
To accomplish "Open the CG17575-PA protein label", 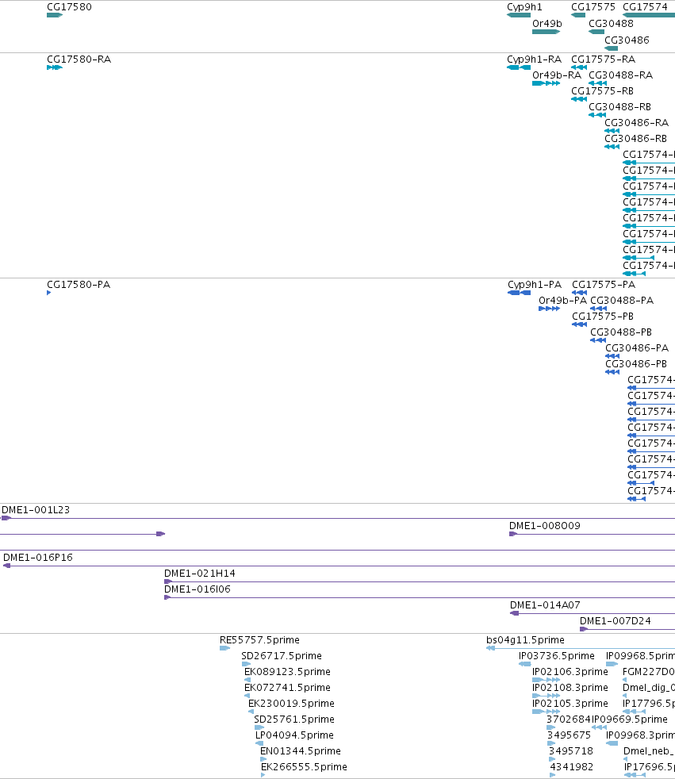I will [x=604, y=285].
